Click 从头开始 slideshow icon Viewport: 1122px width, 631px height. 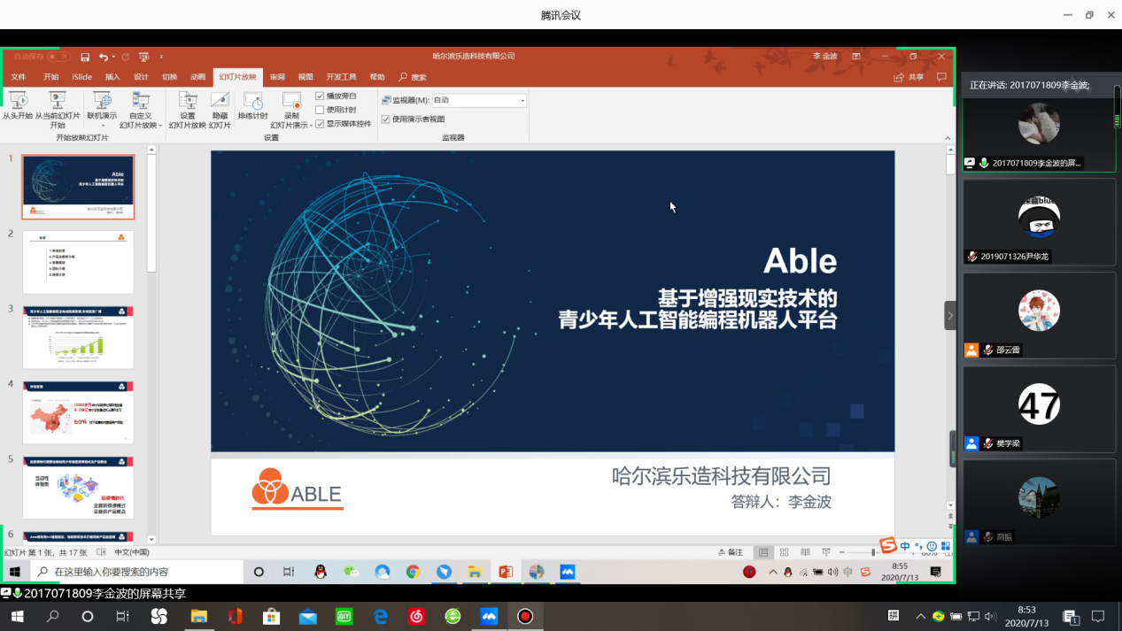17,101
